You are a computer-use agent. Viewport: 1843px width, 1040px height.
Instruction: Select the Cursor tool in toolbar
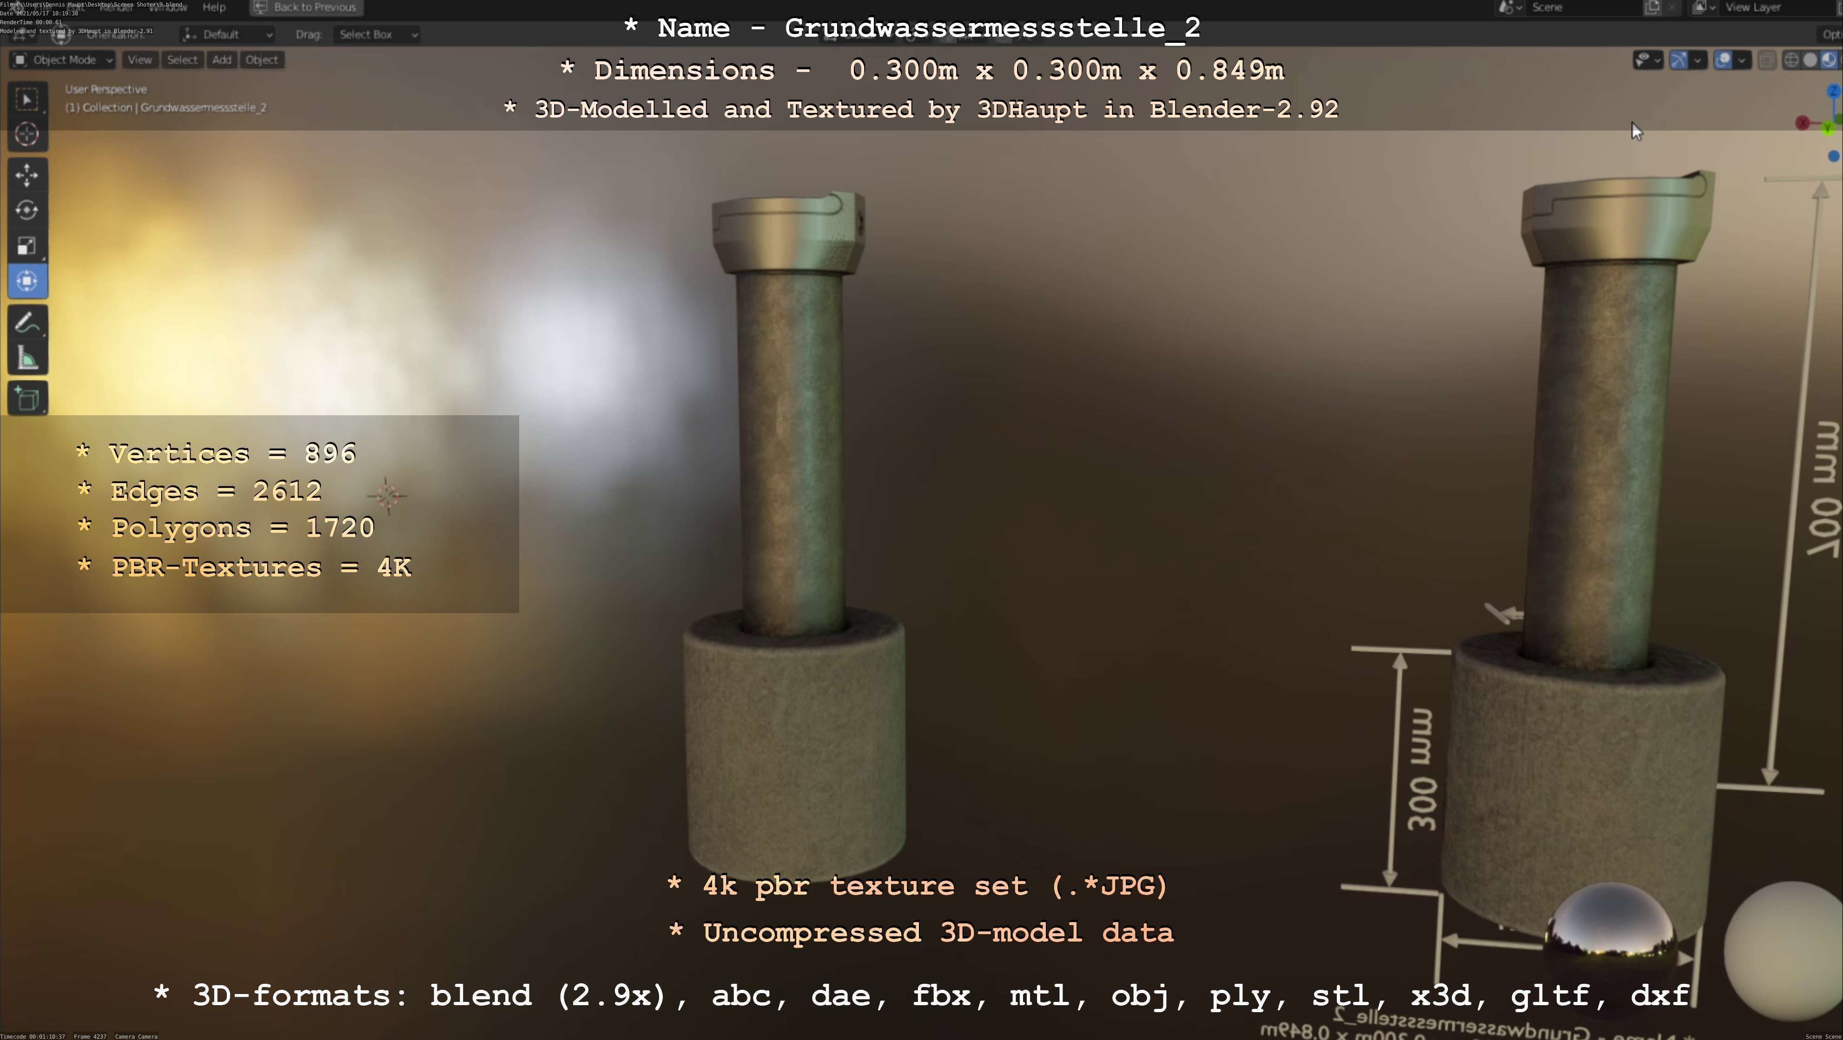(x=27, y=134)
